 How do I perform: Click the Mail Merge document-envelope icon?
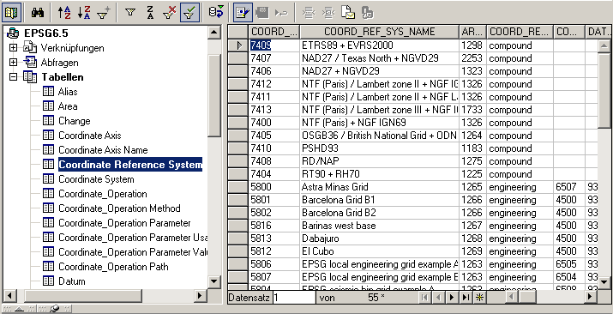[348, 13]
